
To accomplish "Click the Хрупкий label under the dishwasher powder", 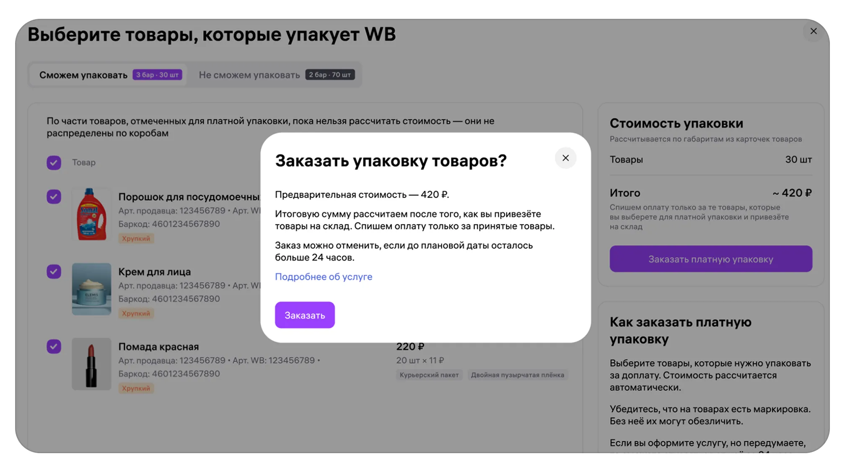I will click(x=136, y=239).
